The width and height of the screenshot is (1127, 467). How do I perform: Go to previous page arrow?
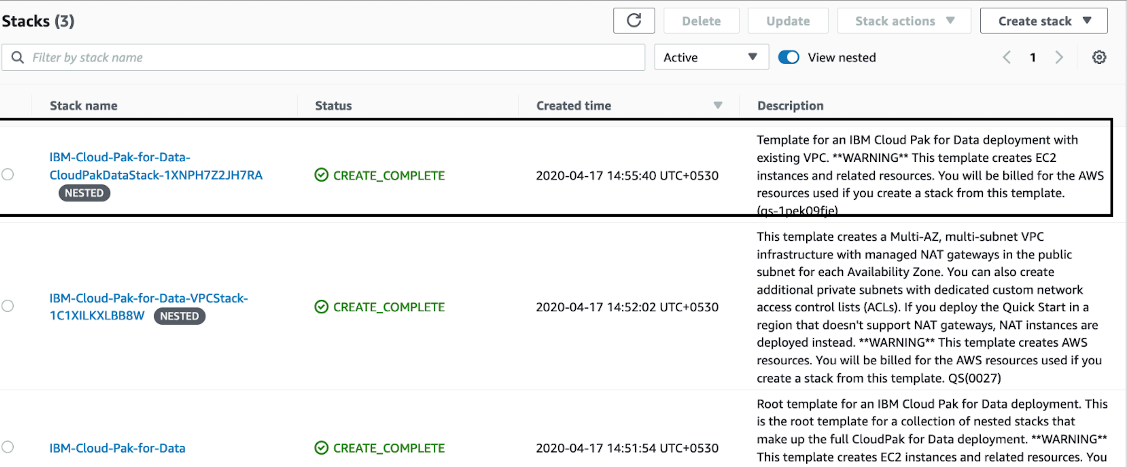pos(1007,57)
